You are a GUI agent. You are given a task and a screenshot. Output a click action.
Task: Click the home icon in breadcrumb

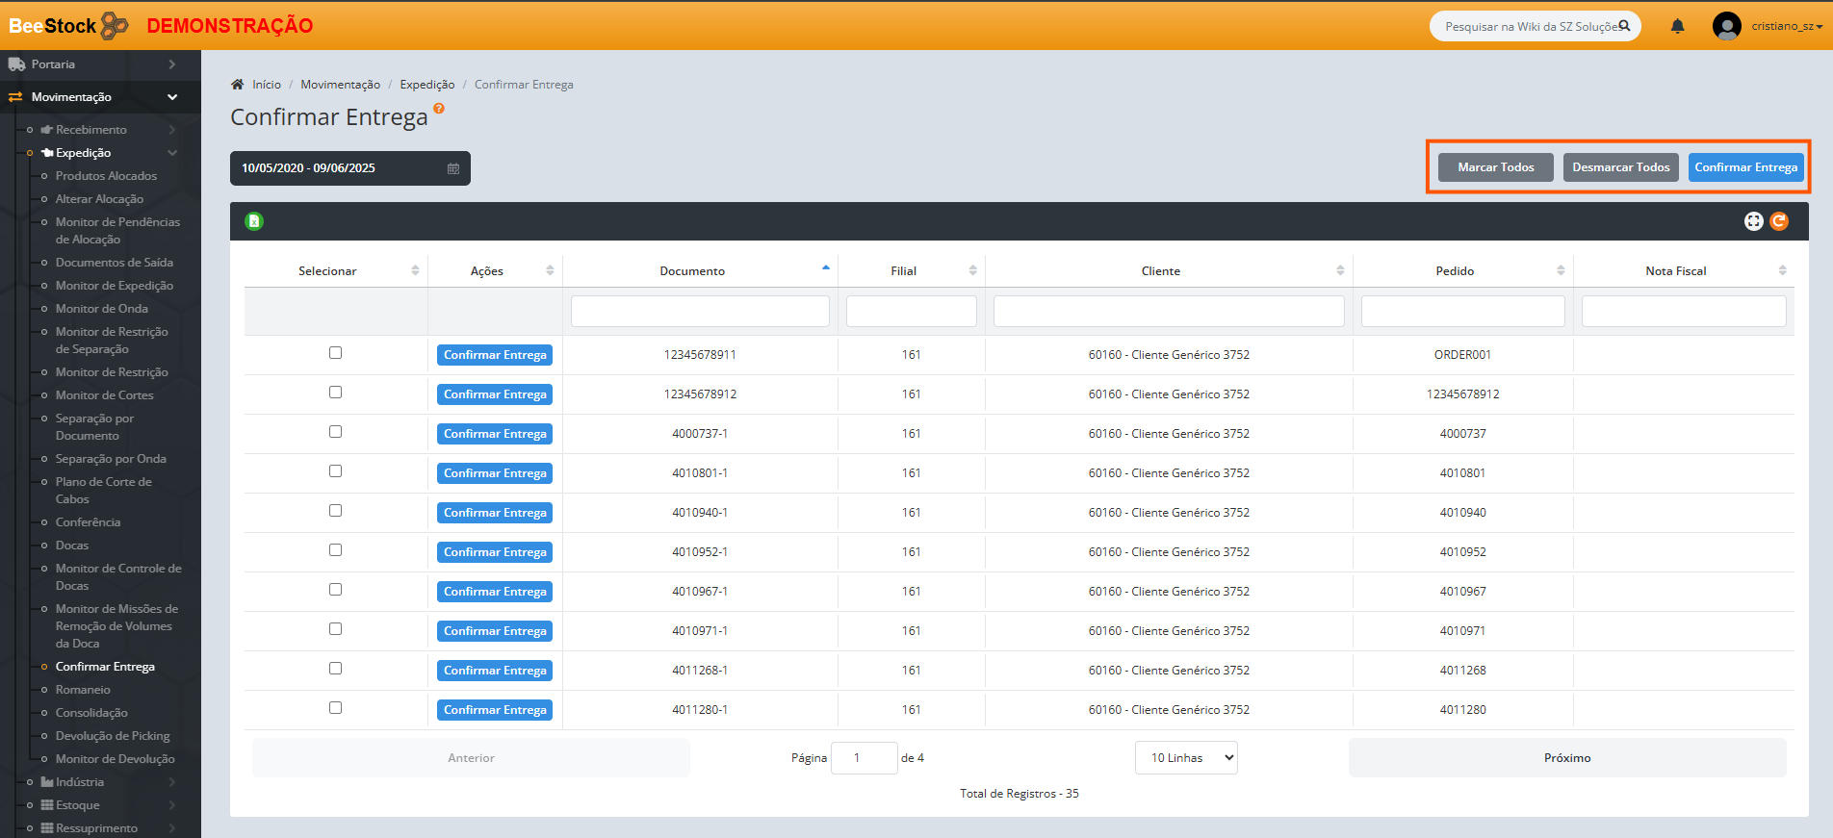click(x=237, y=85)
